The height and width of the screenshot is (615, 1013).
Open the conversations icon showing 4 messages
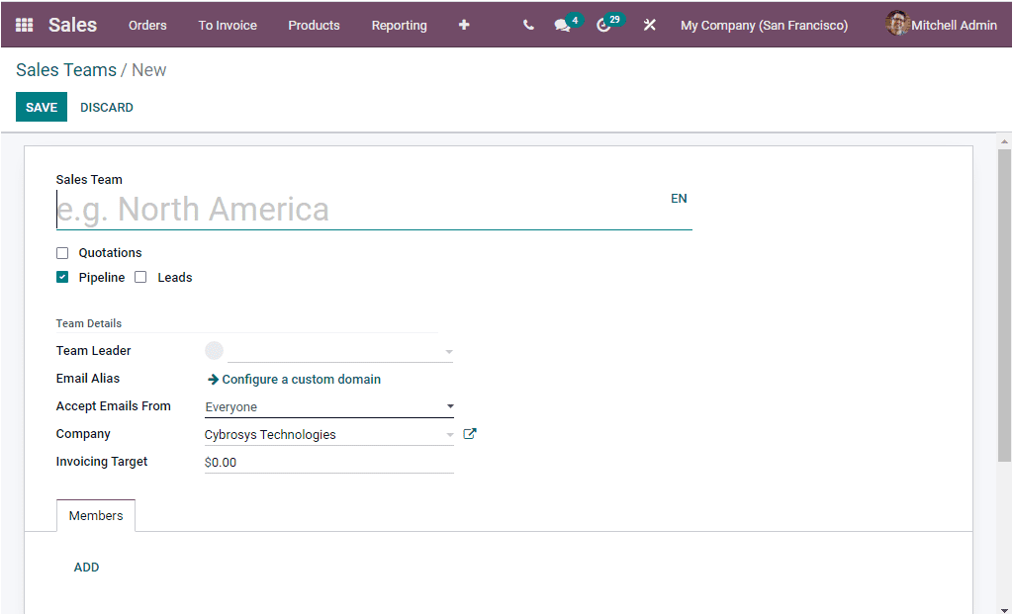[562, 25]
